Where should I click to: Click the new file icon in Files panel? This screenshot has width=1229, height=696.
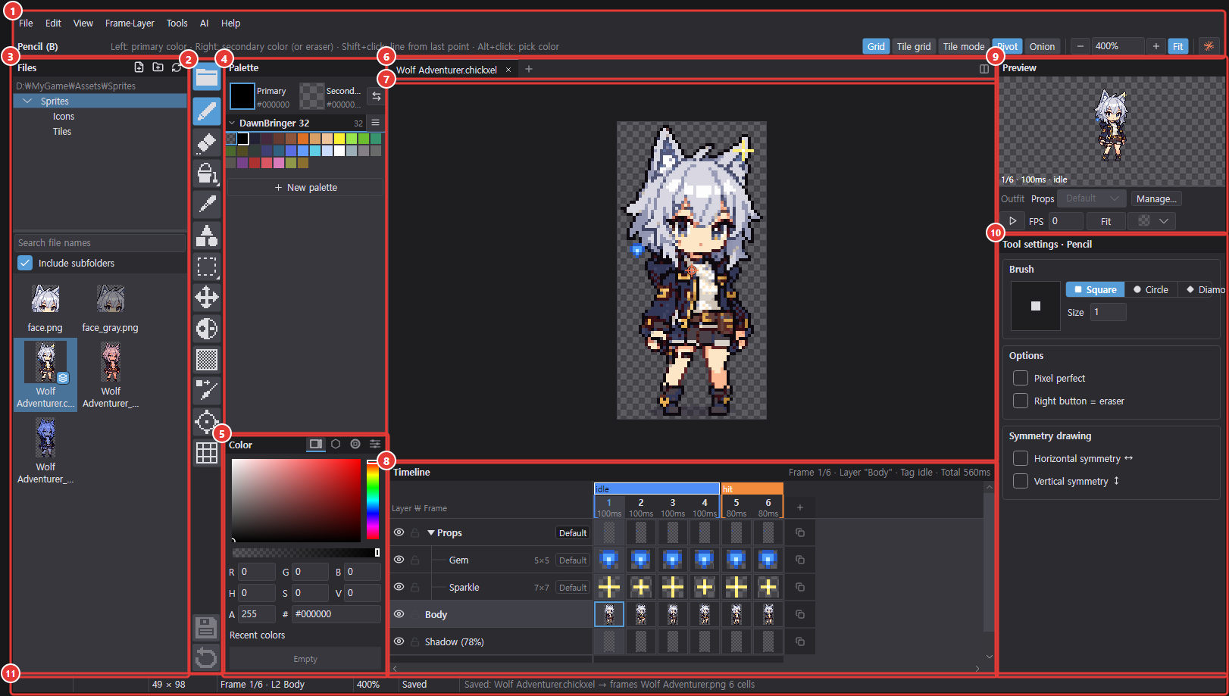(139, 67)
